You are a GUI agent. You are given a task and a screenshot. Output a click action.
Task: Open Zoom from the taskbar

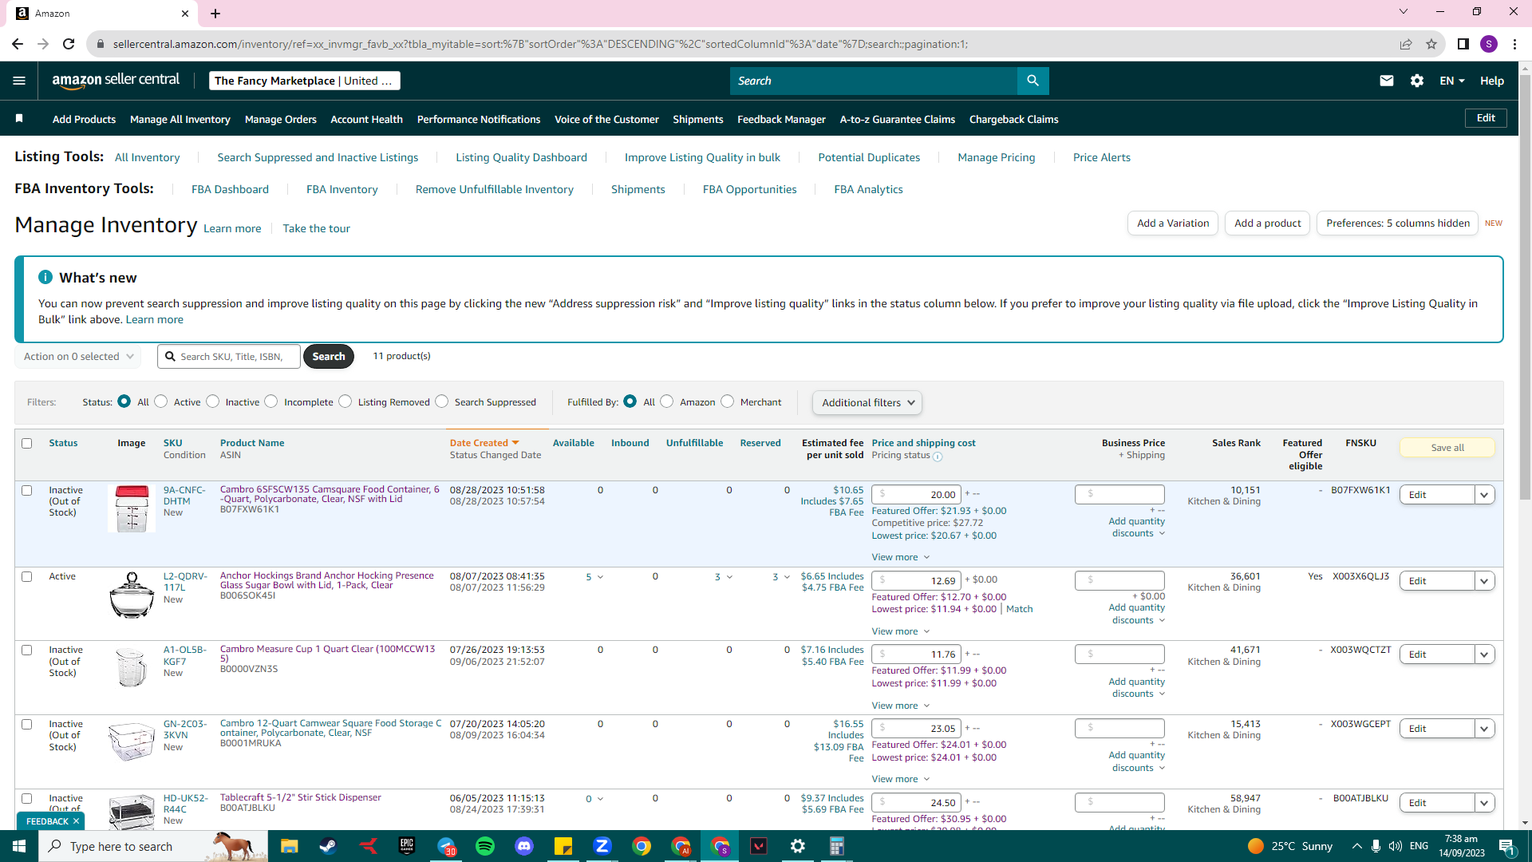click(x=602, y=846)
